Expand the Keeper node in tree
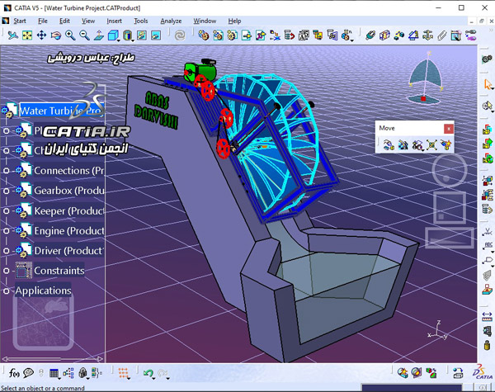Viewport: 495px width, 392px height. tap(7, 210)
